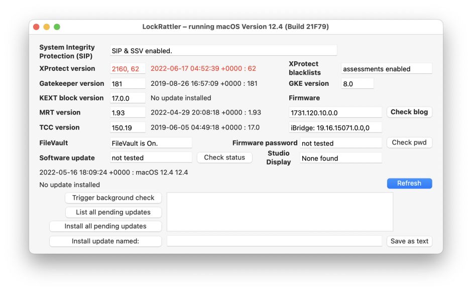This screenshot has height=292, width=472.
Task: Click the Studio Display result field
Action: coord(340,158)
